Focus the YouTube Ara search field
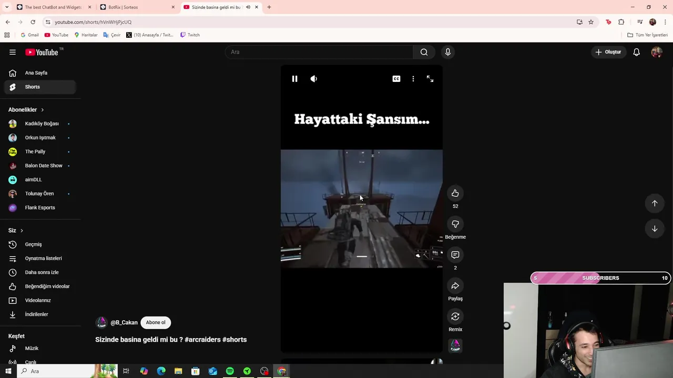This screenshot has width=673, height=378. 319,52
